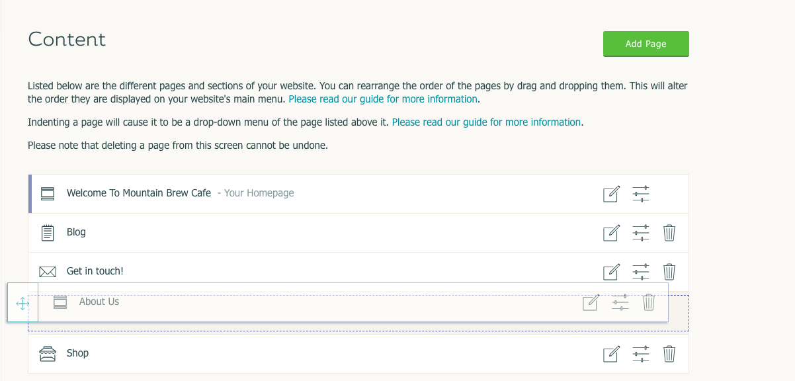Delete the Blog page via its trash icon
Viewport: 795px width, 381px height.
click(669, 233)
